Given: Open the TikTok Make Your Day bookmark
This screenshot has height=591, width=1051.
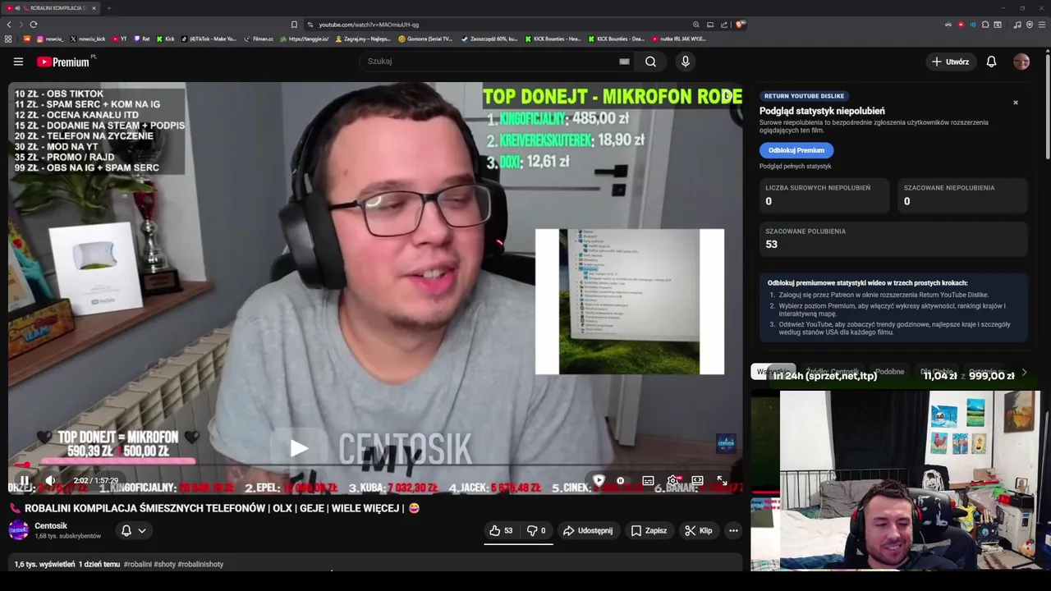Looking at the screenshot, I should [x=209, y=39].
